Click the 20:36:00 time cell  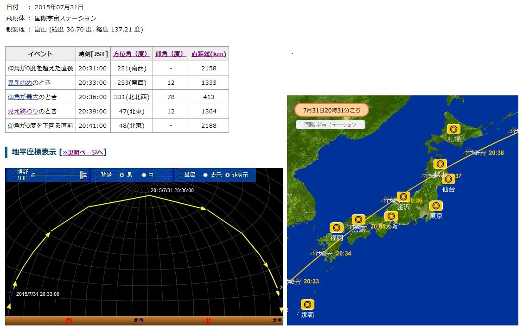coord(93,97)
